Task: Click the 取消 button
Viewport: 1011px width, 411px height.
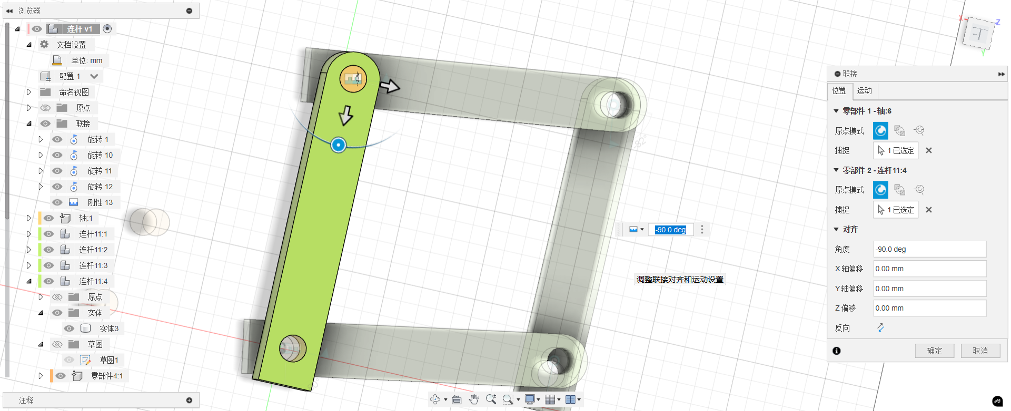Action: 980,351
